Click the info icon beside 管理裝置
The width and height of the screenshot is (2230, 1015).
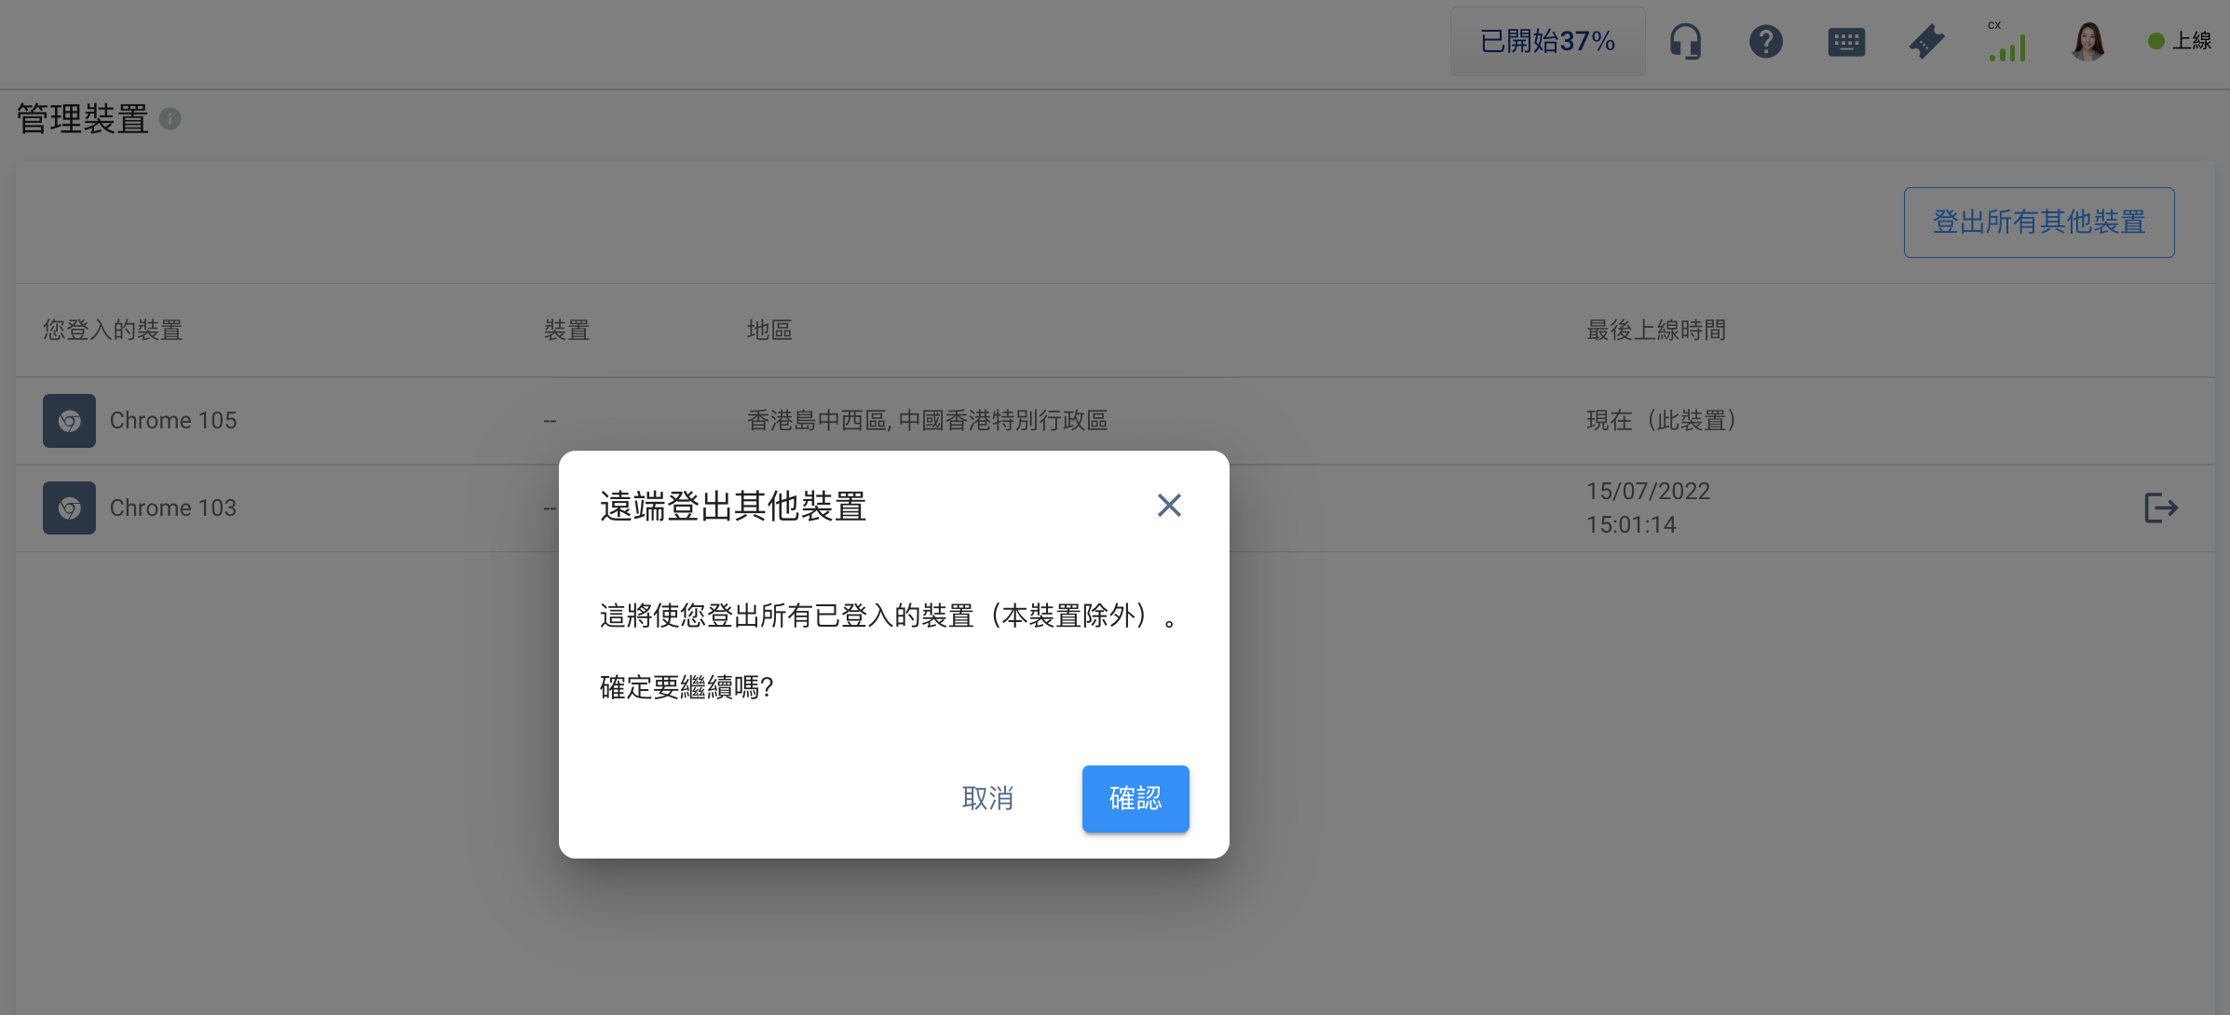tap(170, 119)
